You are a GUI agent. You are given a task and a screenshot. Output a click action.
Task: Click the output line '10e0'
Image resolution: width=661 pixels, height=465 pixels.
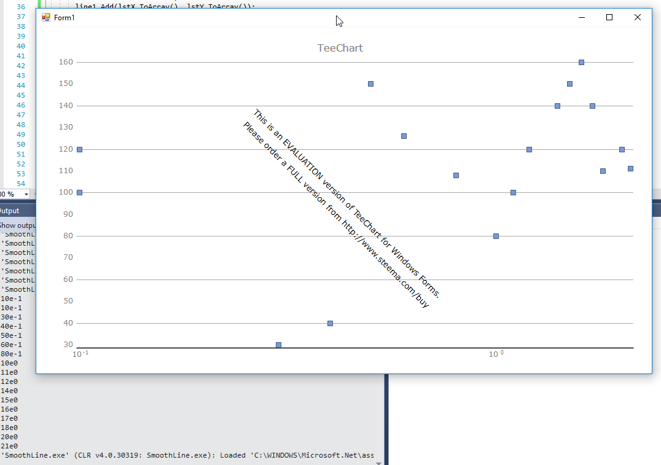[9, 363]
